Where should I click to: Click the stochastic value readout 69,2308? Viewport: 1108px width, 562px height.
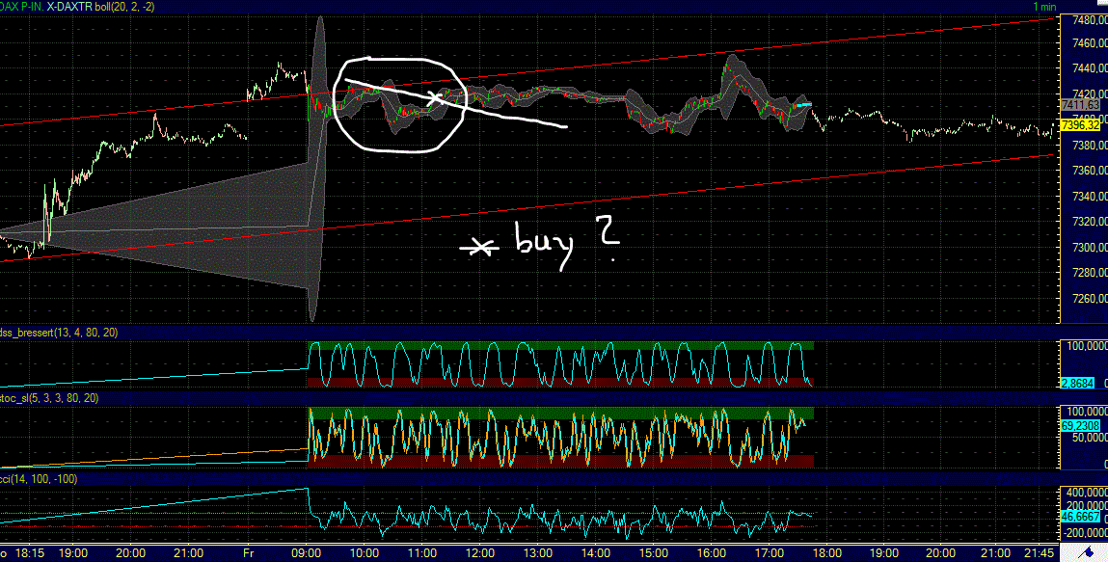pyautogui.click(x=1082, y=425)
